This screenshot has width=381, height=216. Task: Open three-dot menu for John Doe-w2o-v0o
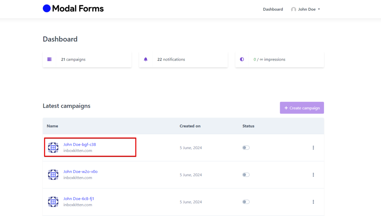pos(313,175)
